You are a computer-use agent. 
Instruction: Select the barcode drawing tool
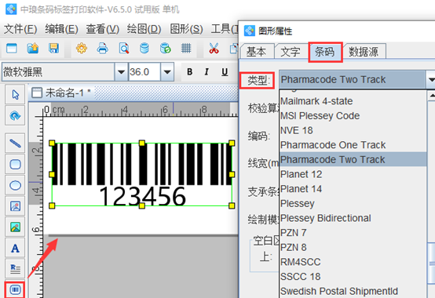(15, 289)
